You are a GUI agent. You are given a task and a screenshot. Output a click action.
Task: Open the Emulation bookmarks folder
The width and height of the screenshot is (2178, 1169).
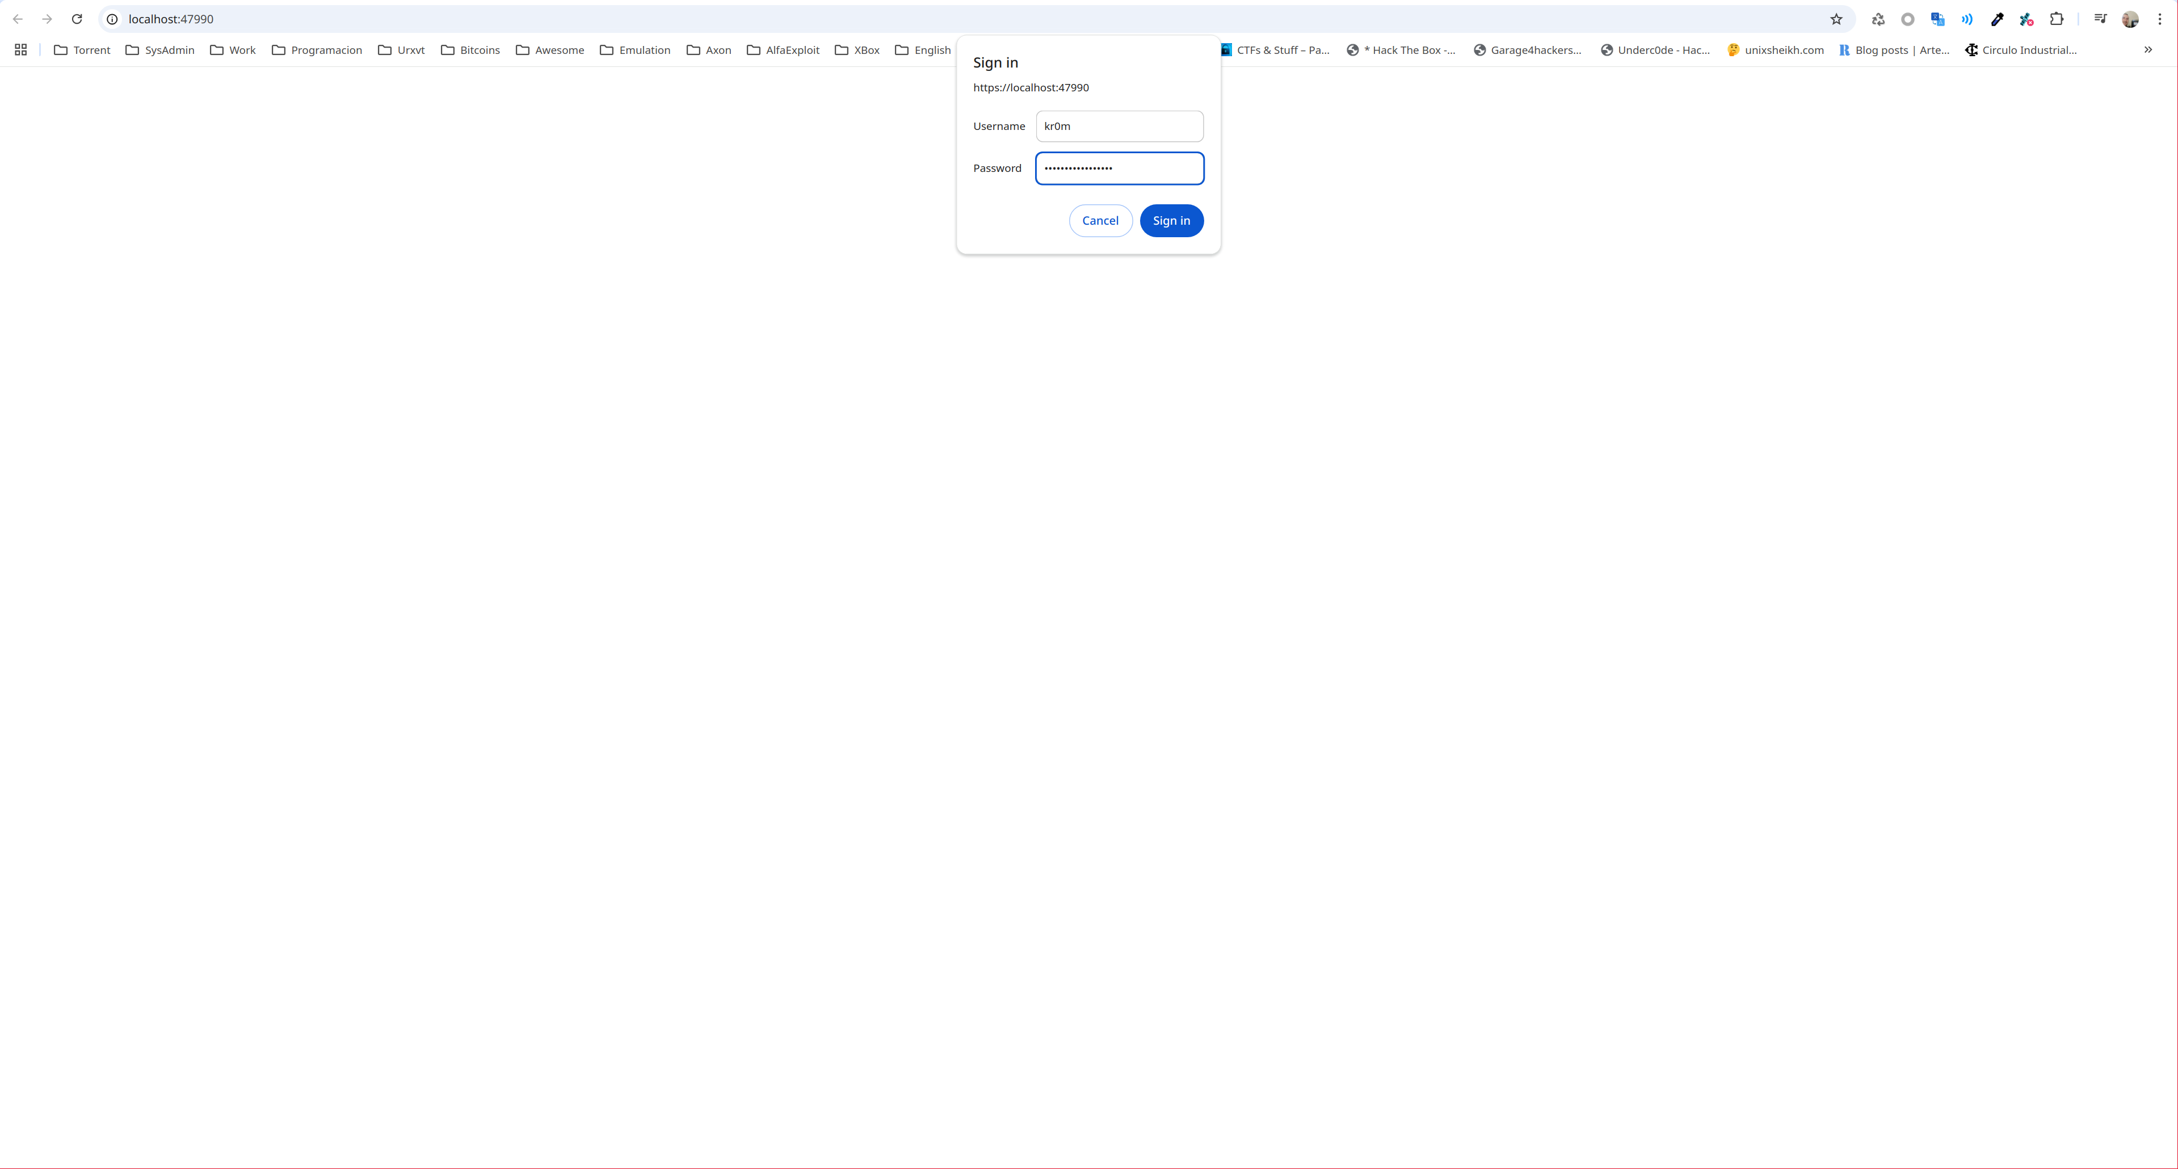click(x=635, y=50)
